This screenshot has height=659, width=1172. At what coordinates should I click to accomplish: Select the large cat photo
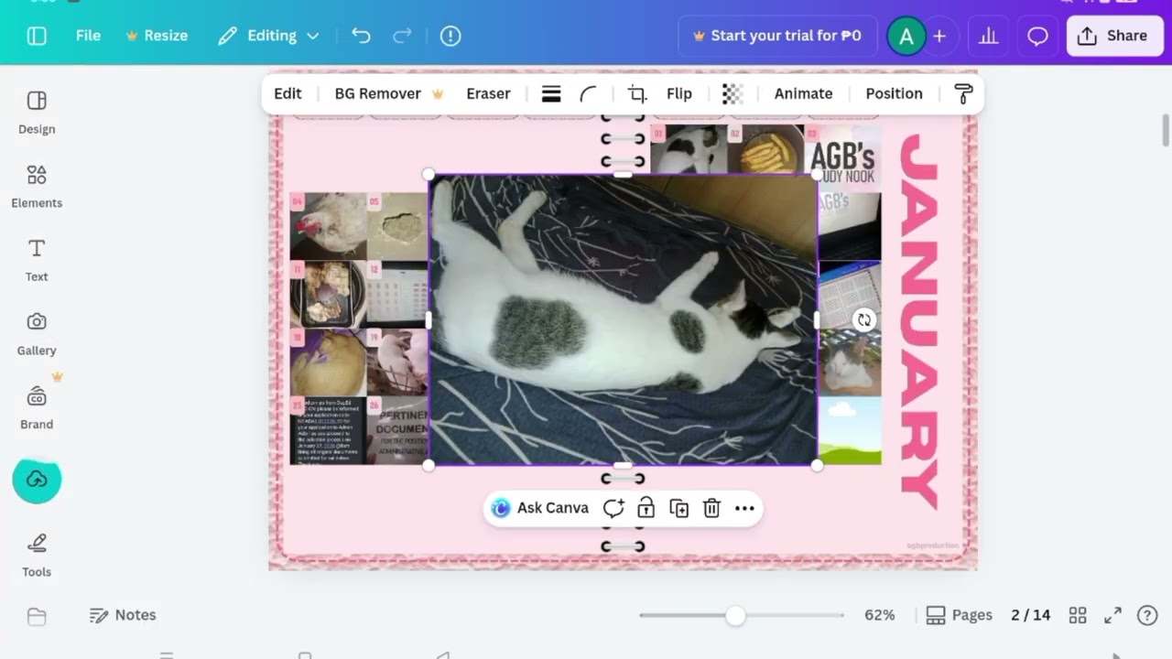pyautogui.click(x=623, y=320)
